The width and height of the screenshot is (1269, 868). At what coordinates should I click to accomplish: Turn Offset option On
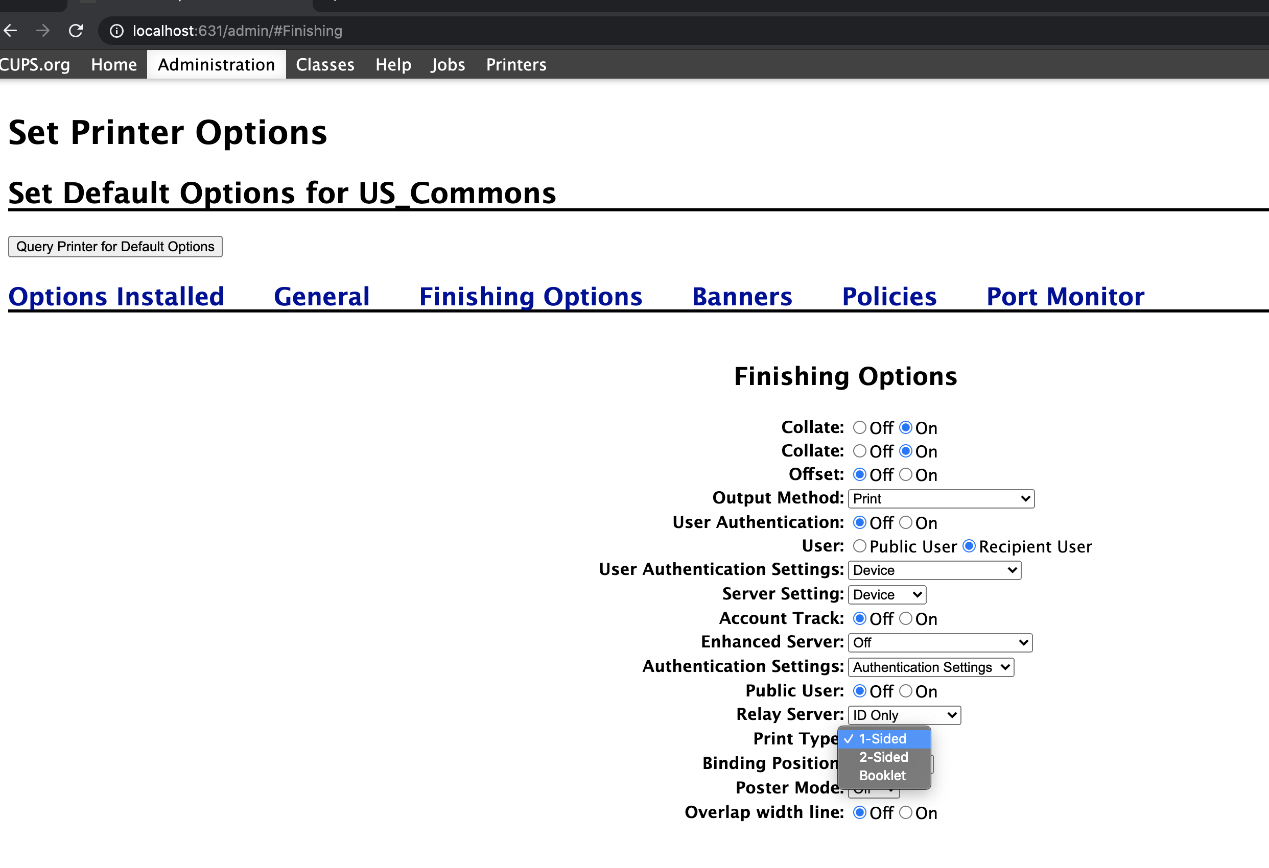[905, 474]
